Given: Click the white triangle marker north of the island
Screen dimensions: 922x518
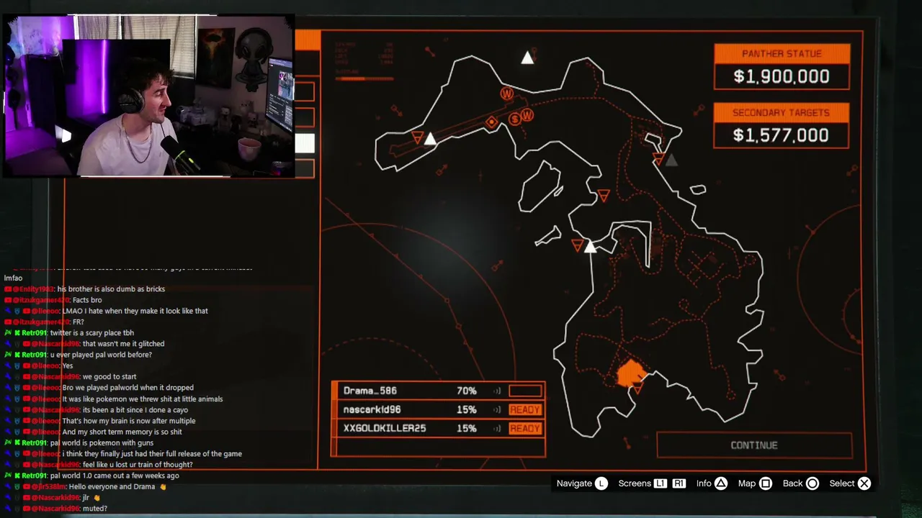Looking at the screenshot, I should tap(527, 58).
